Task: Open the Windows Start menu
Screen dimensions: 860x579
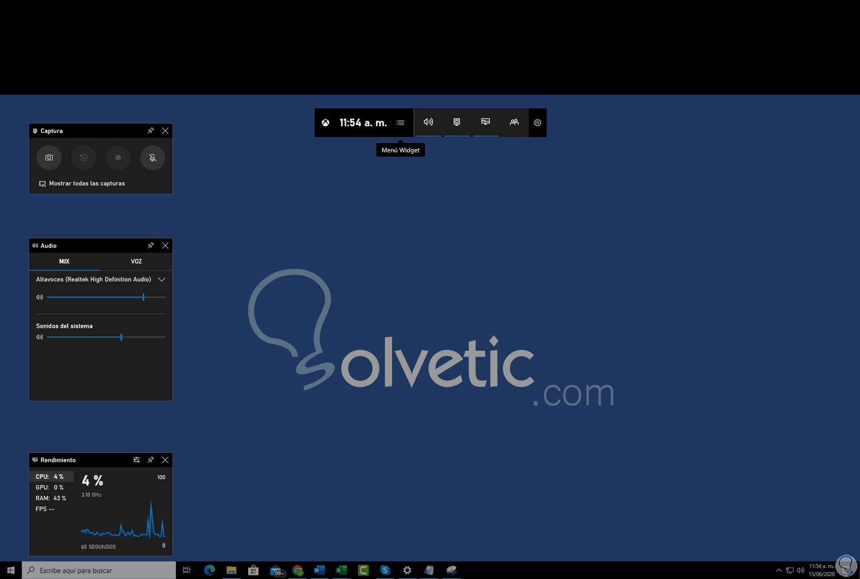Action: (x=11, y=570)
